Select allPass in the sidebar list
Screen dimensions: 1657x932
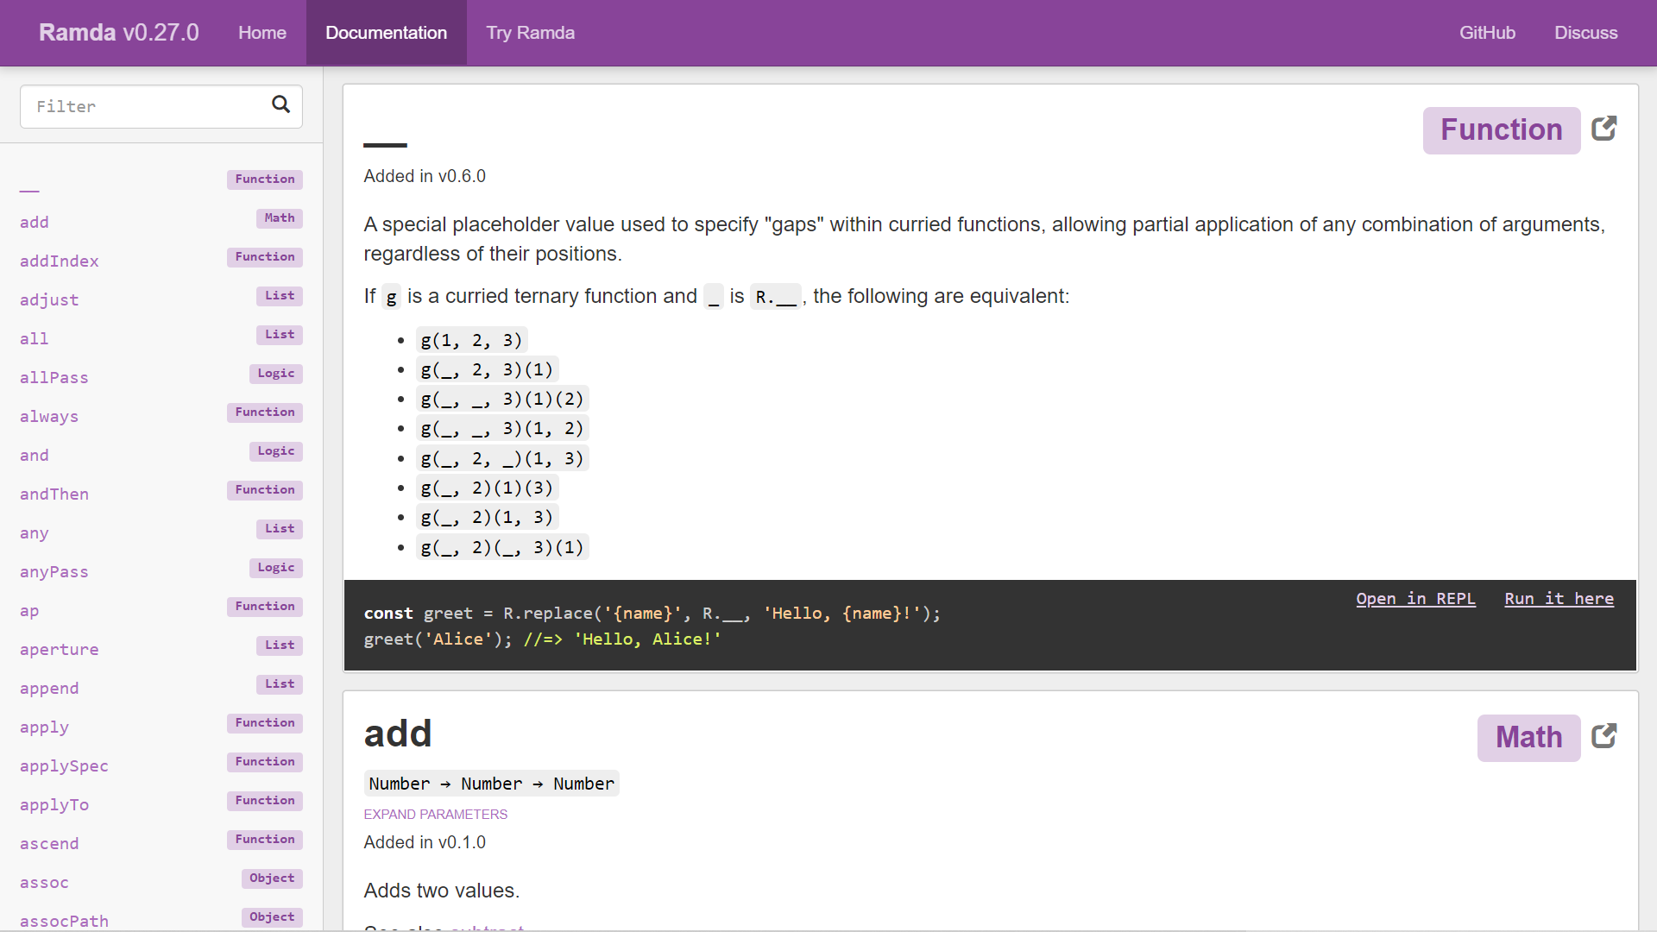(x=54, y=378)
